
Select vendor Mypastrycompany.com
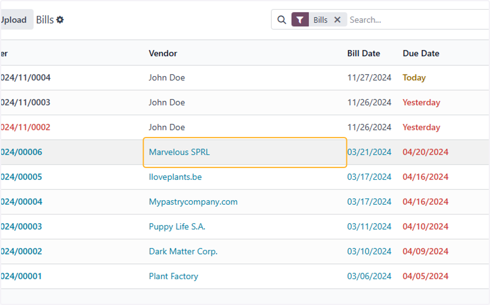click(x=193, y=202)
